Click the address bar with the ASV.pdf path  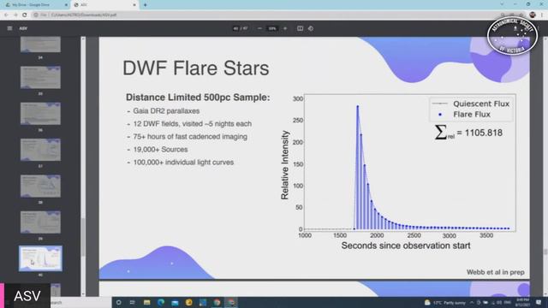pyautogui.click(x=265, y=15)
